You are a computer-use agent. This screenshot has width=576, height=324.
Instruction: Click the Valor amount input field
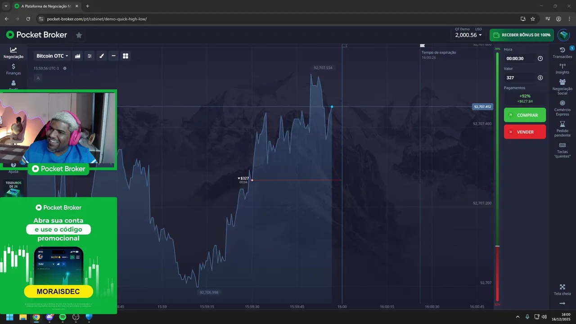(x=520, y=78)
